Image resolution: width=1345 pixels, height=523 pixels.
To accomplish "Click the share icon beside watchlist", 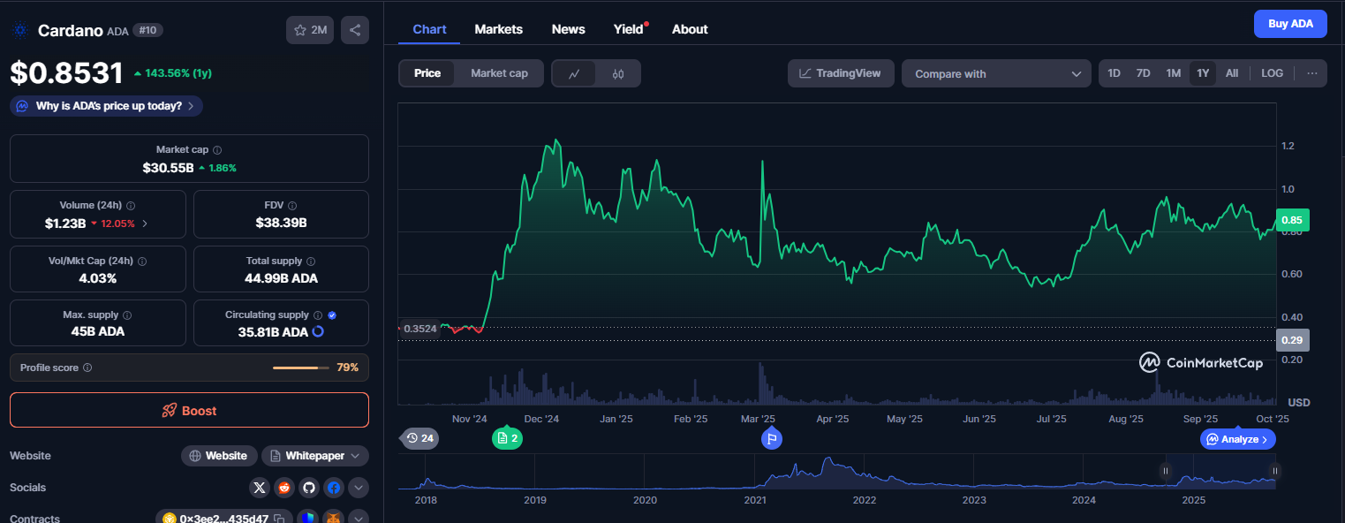I will tap(355, 30).
